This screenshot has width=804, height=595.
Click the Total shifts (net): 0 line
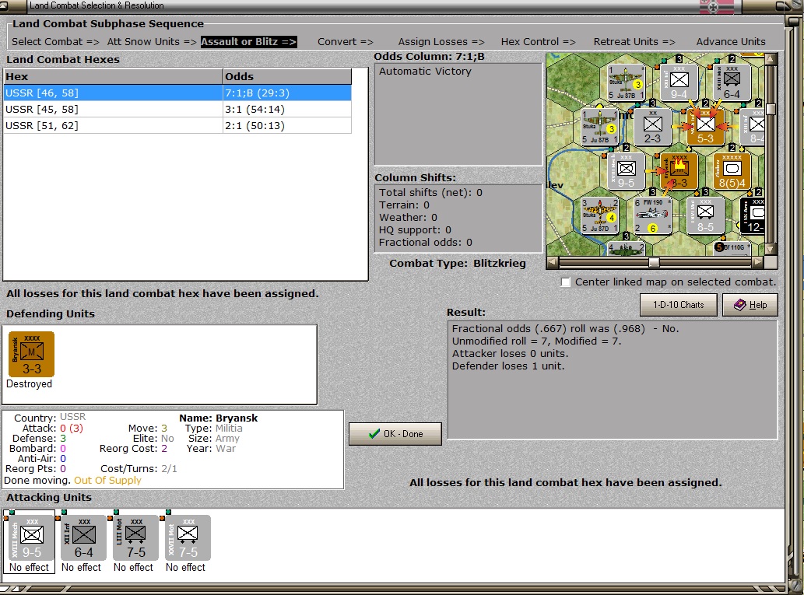point(430,193)
